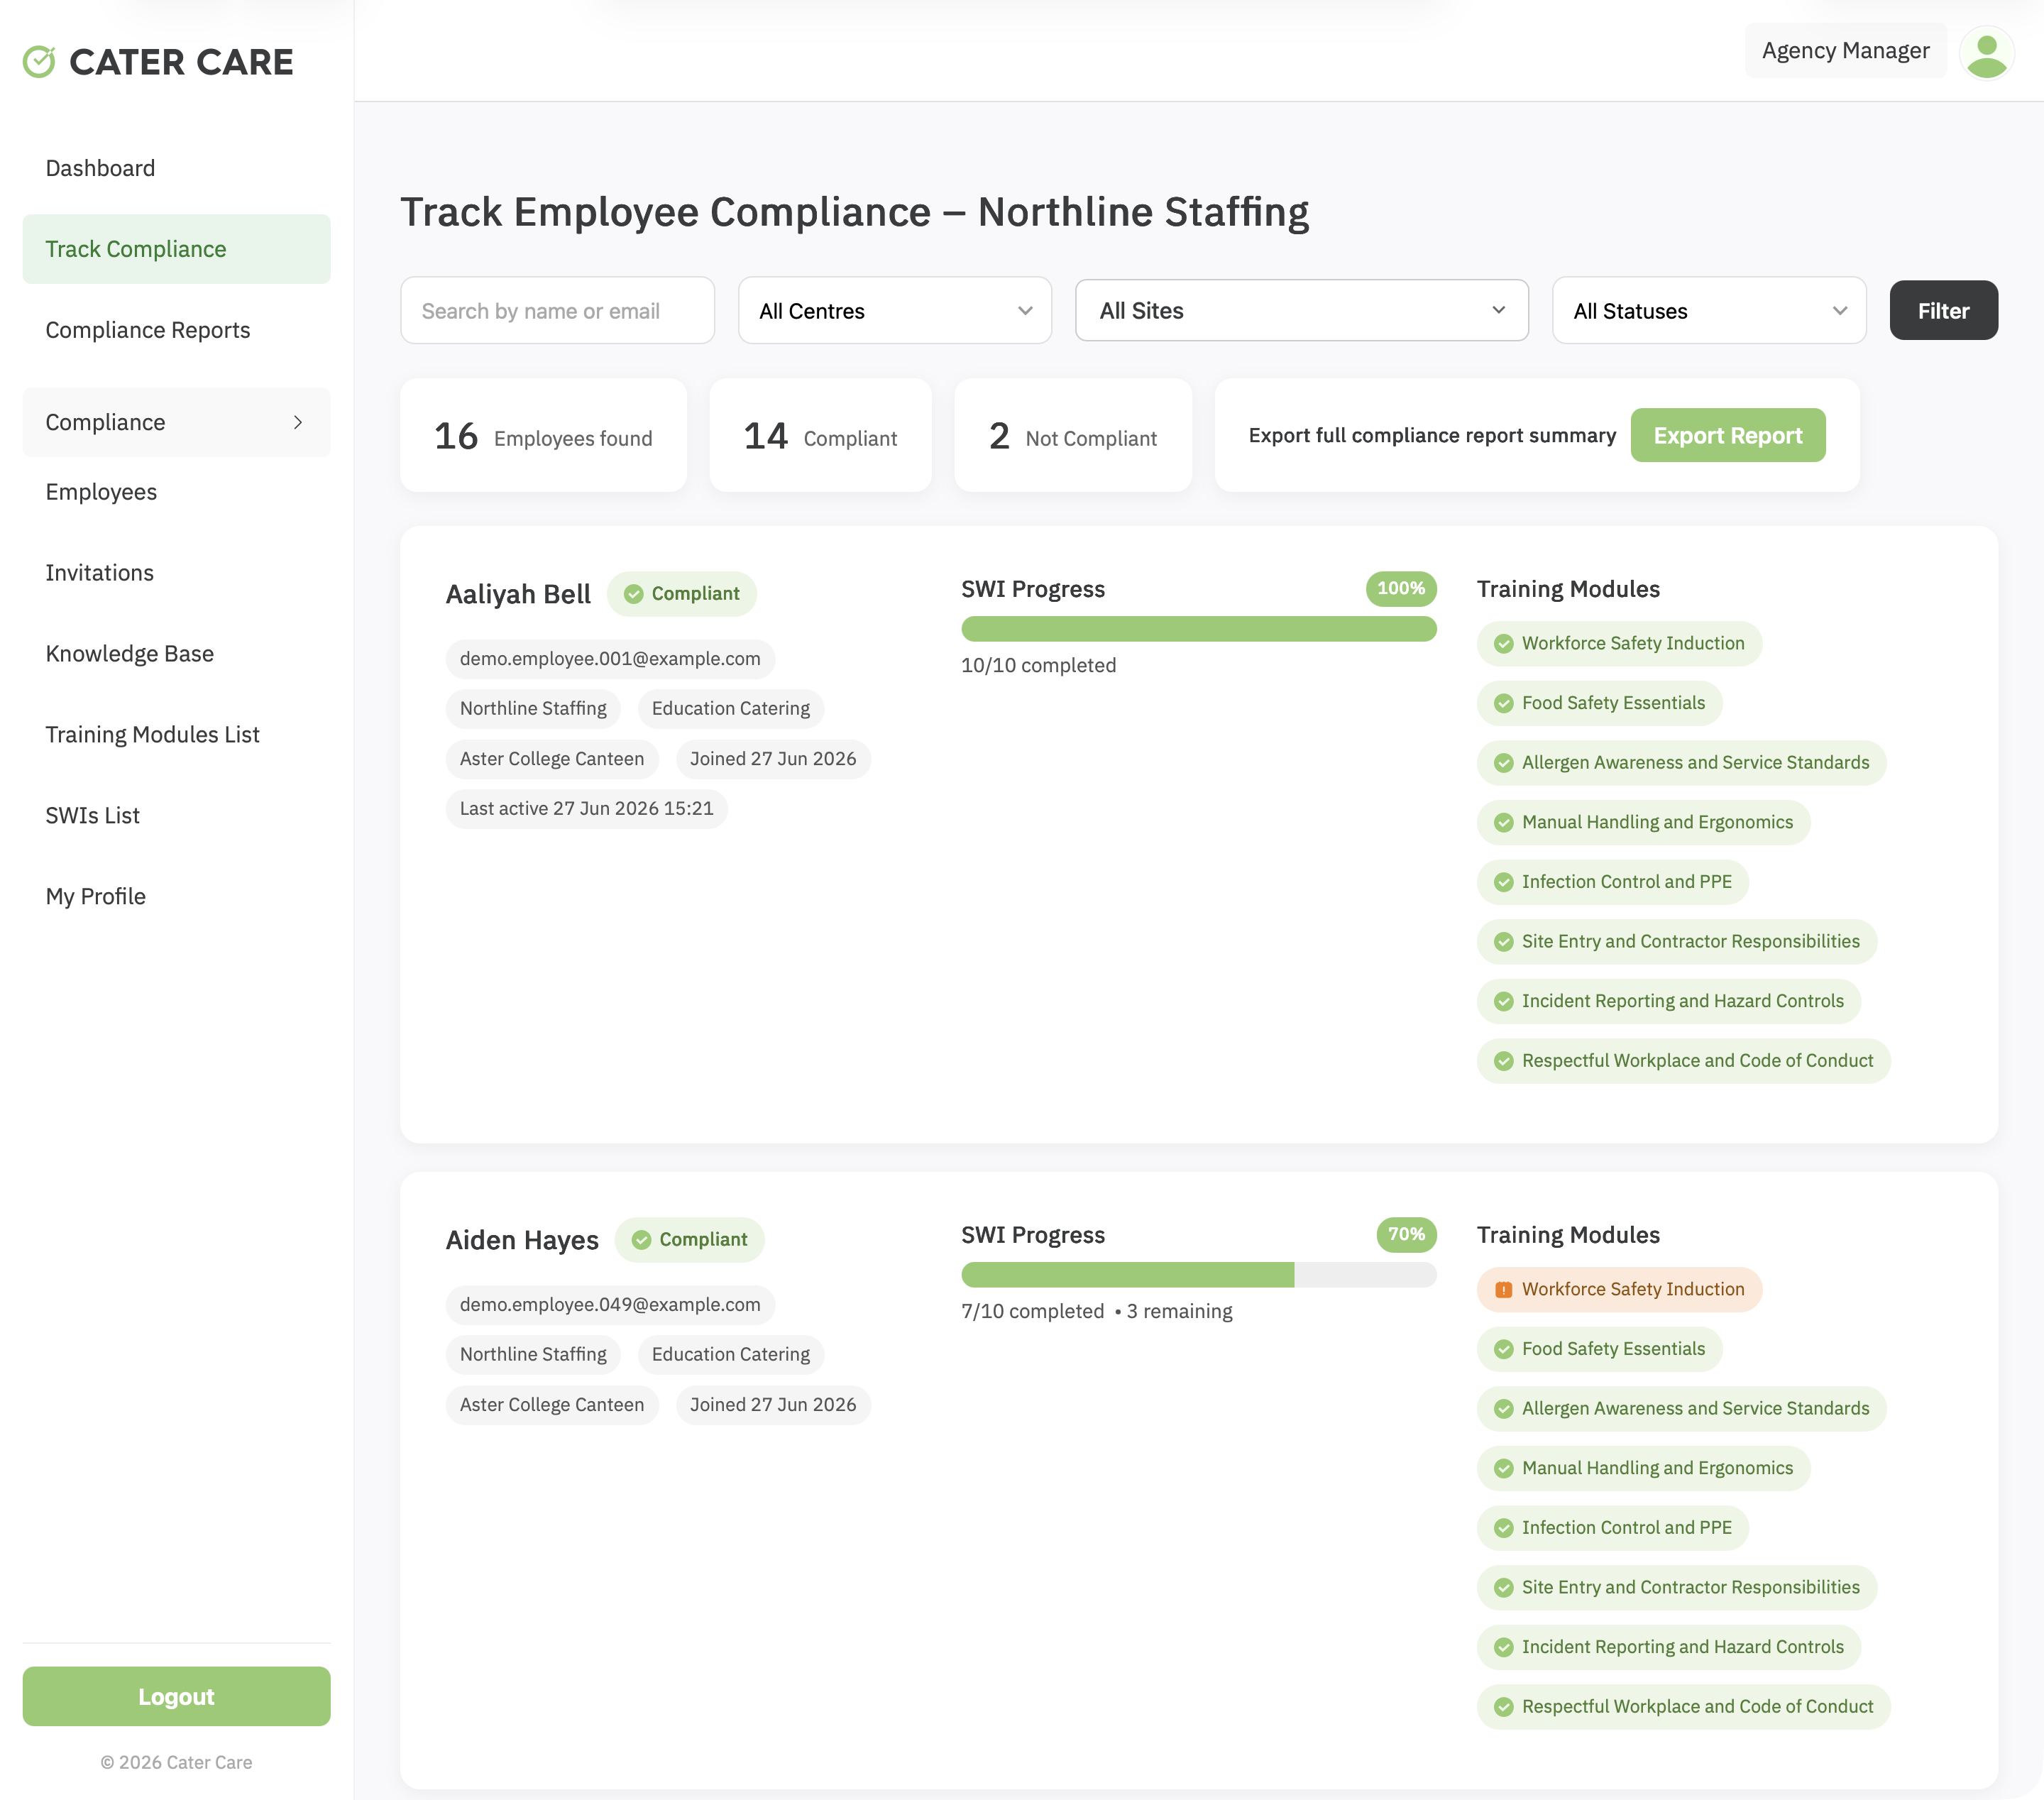Click Aaliyah Bell's SWI progress bar

1198,629
